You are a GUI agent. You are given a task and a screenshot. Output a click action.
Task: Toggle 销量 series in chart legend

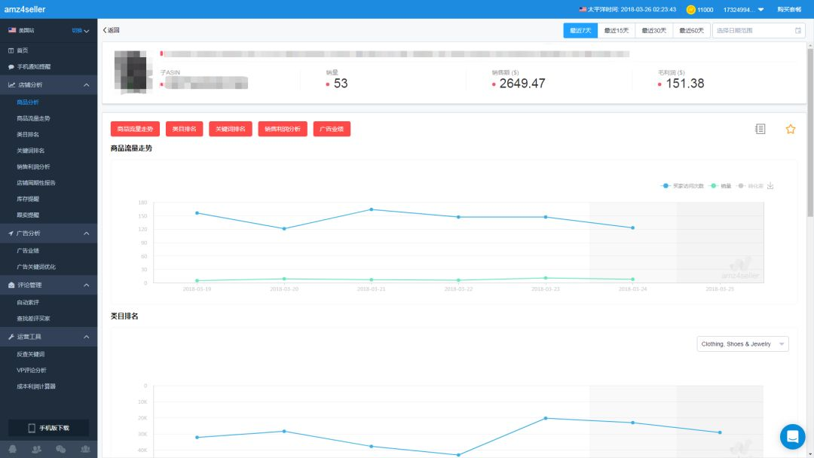tap(721, 185)
